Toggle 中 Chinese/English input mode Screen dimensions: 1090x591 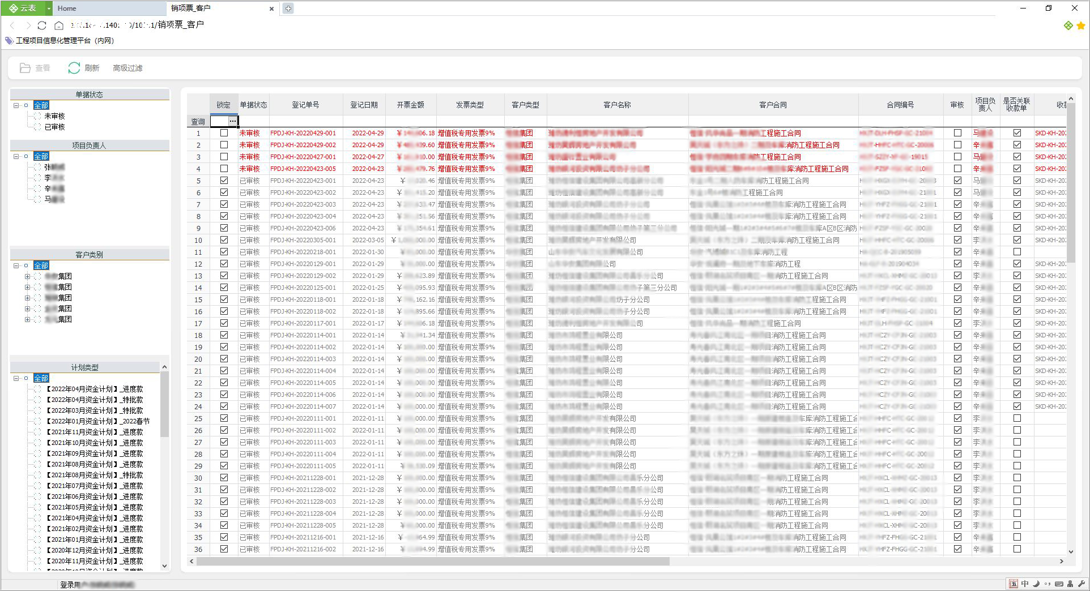coord(1025,584)
